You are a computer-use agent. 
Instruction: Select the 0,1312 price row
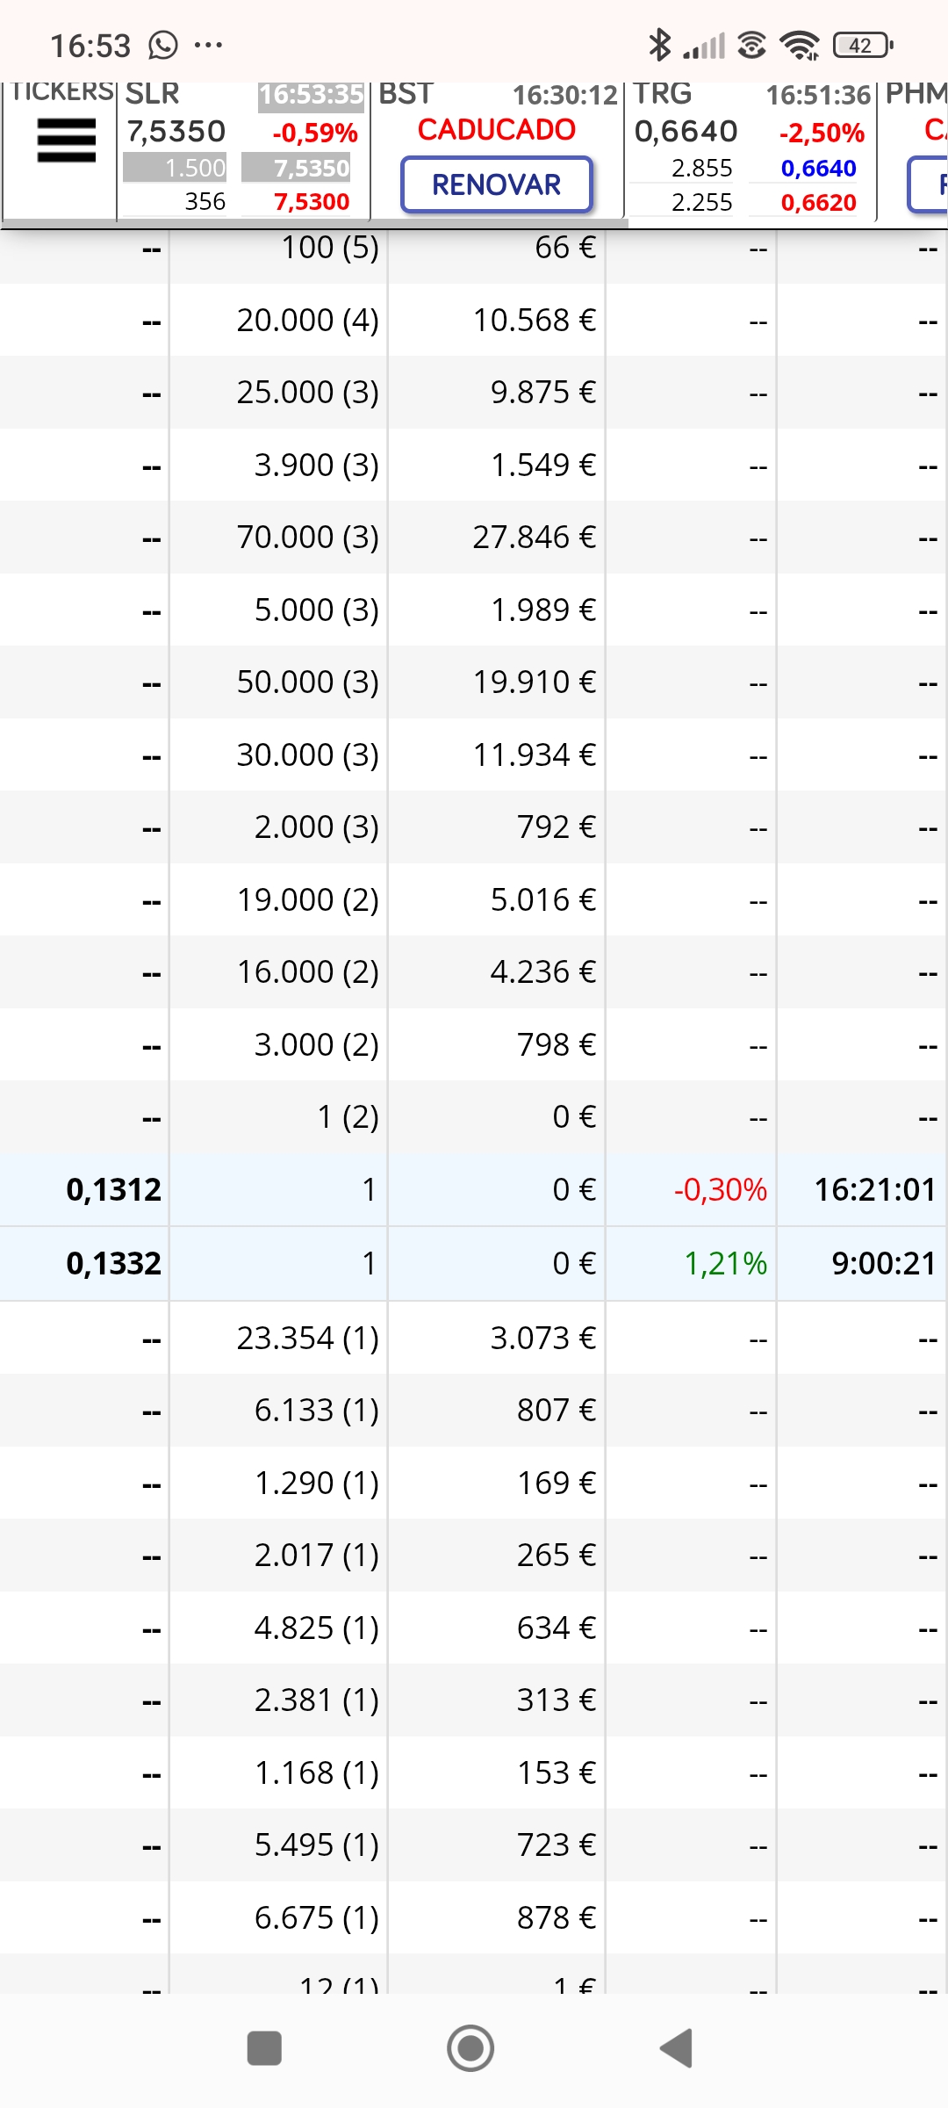474,1189
